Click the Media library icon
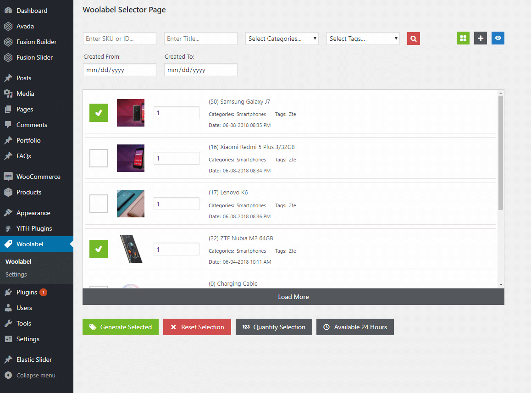Viewport: 531px width, 393px height. [8, 94]
